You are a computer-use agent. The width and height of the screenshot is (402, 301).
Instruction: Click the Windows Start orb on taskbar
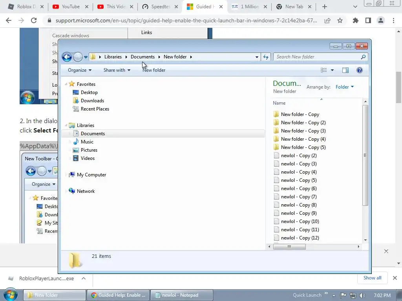click(x=10, y=294)
